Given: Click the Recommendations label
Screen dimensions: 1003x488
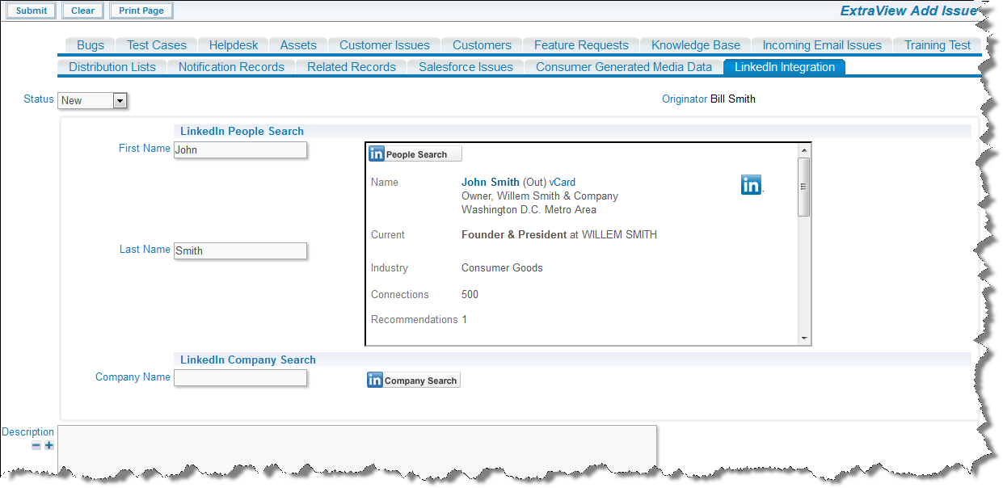Looking at the screenshot, I should pos(414,320).
